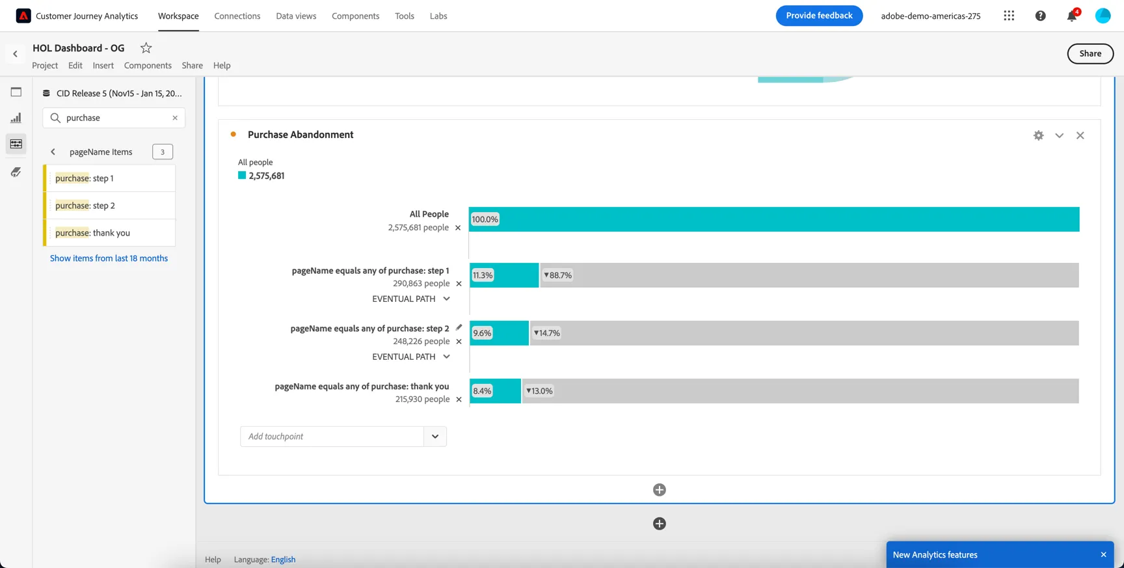Click the Share button
The height and width of the screenshot is (568, 1124).
click(x=1091, y=54)
